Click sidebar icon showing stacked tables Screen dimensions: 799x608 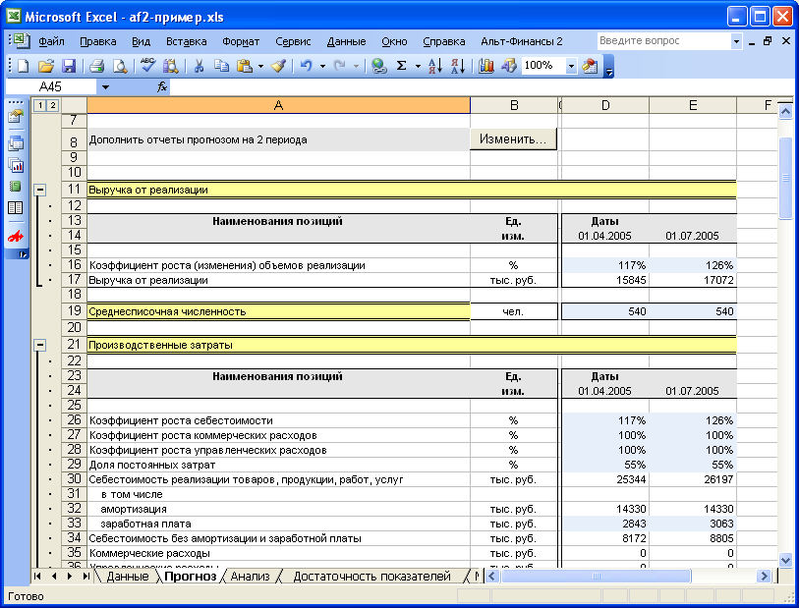pos(16,143)
